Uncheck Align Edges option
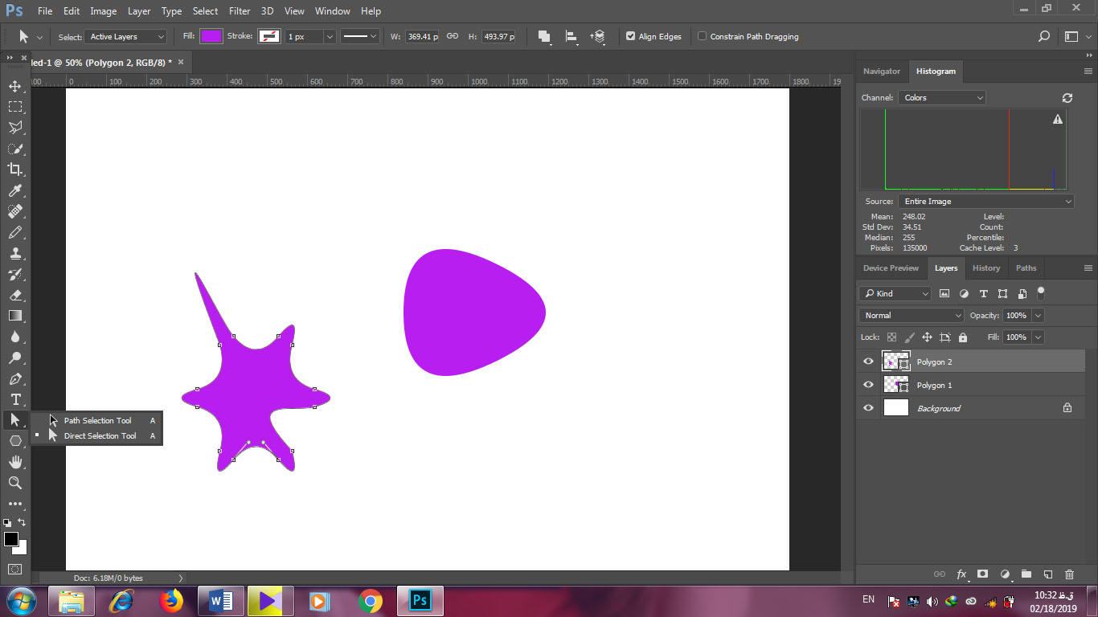 pos(630,36)
